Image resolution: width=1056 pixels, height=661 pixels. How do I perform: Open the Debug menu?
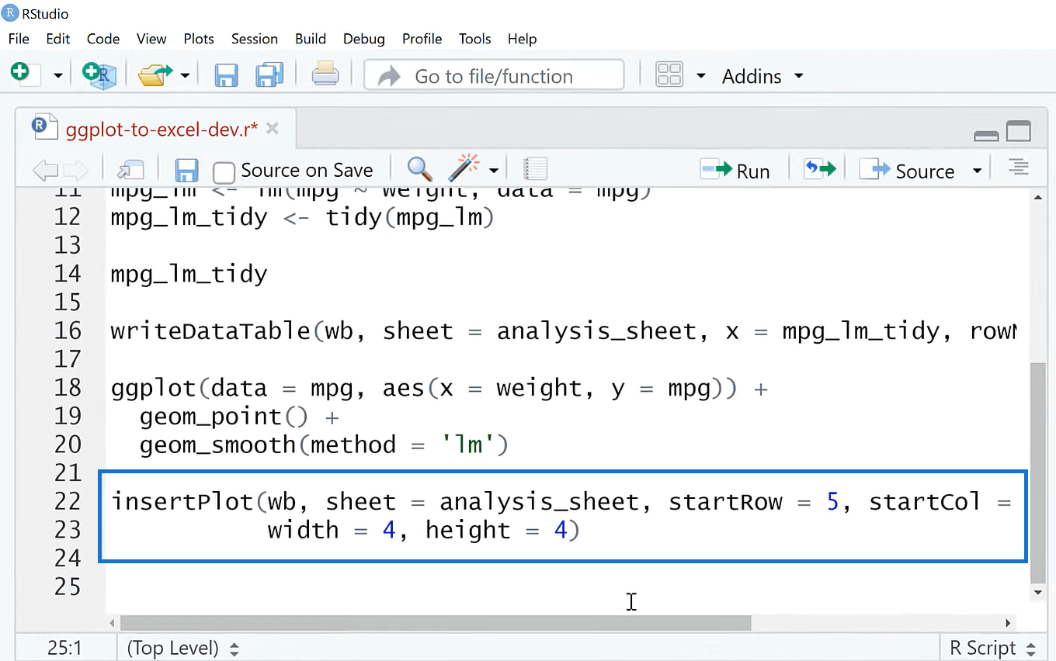coord(364,39)
